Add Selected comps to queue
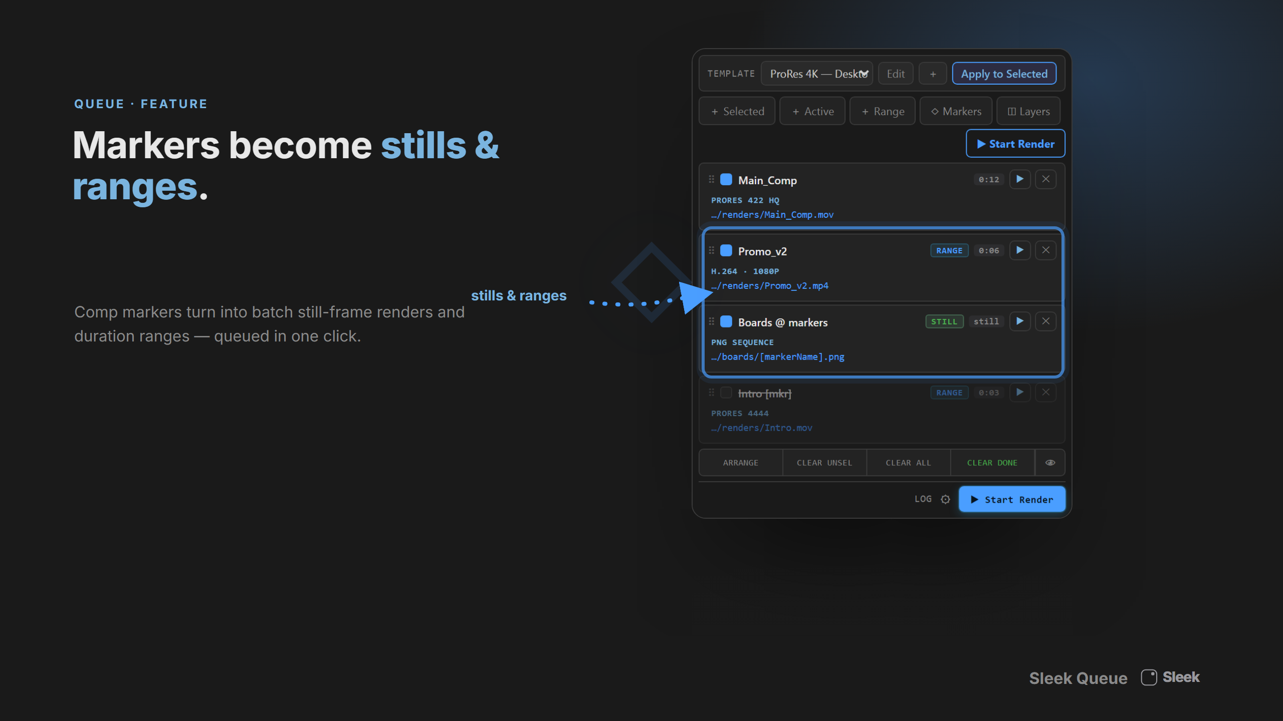 click(737, 111)
